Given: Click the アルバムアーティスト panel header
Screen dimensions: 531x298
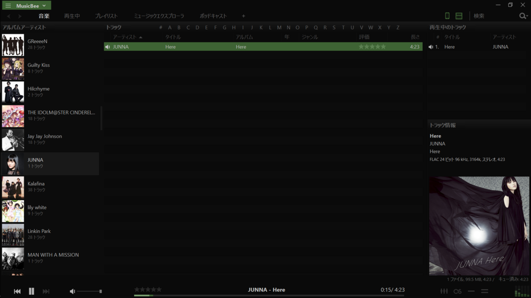Looking at the screenshot, I should coord(24,27).
